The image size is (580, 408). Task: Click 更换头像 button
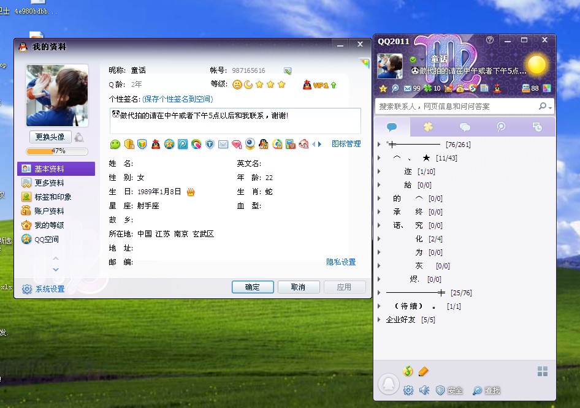tap(50, 137)
